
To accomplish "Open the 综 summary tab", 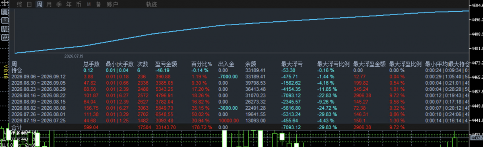I will click(x=19, y=5).
